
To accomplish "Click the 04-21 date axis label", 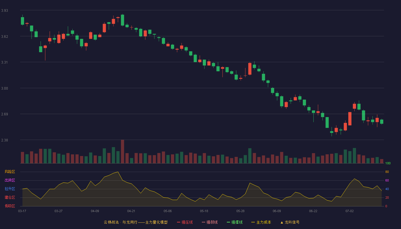I will coord(131,211).
